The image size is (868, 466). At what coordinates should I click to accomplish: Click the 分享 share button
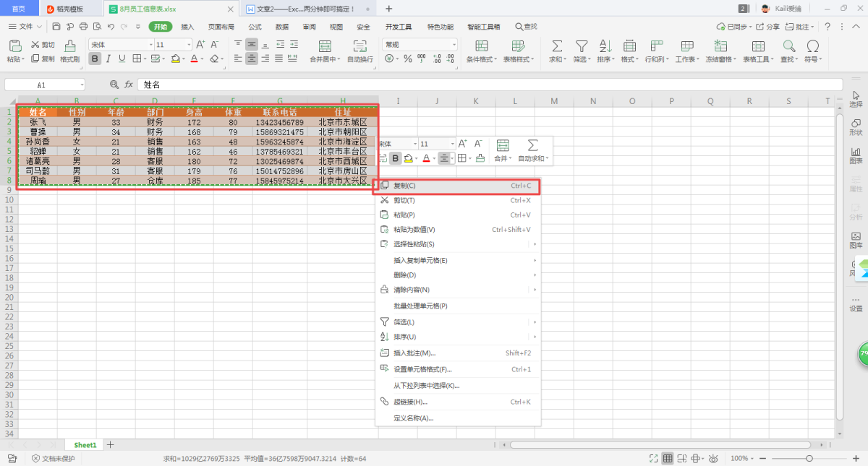769,27
